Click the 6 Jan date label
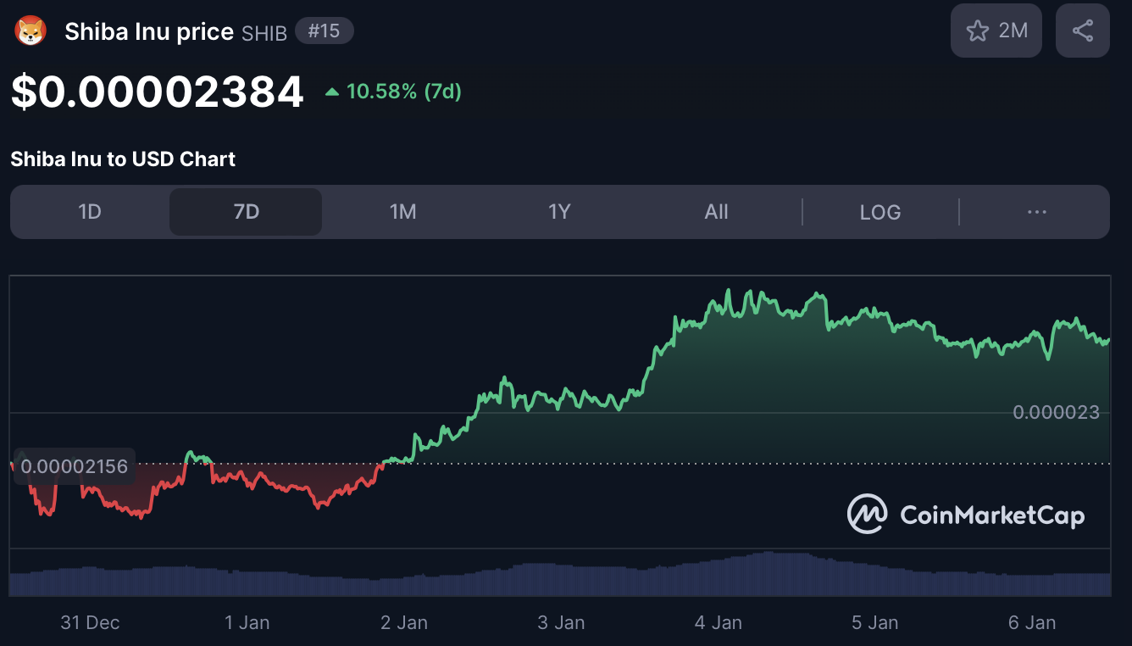The height and width of the screenshot is (646, 1132). coord(1032,622)
